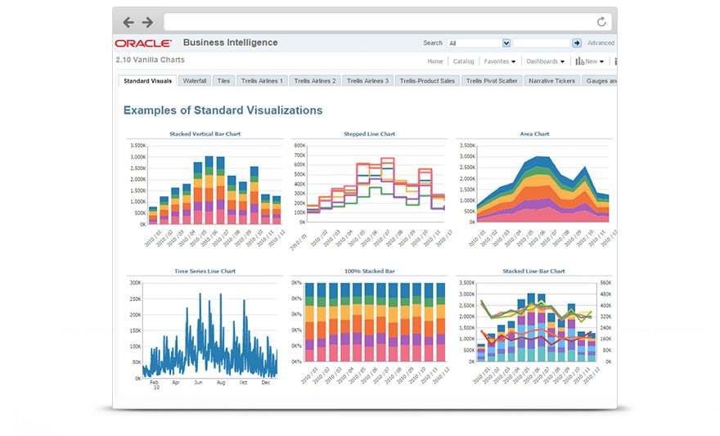Image resolution: width=720 pixels, height=436 pixels.
Task: Open the Trellis-Product Sales tab
Action: click(x=428, y=81)
